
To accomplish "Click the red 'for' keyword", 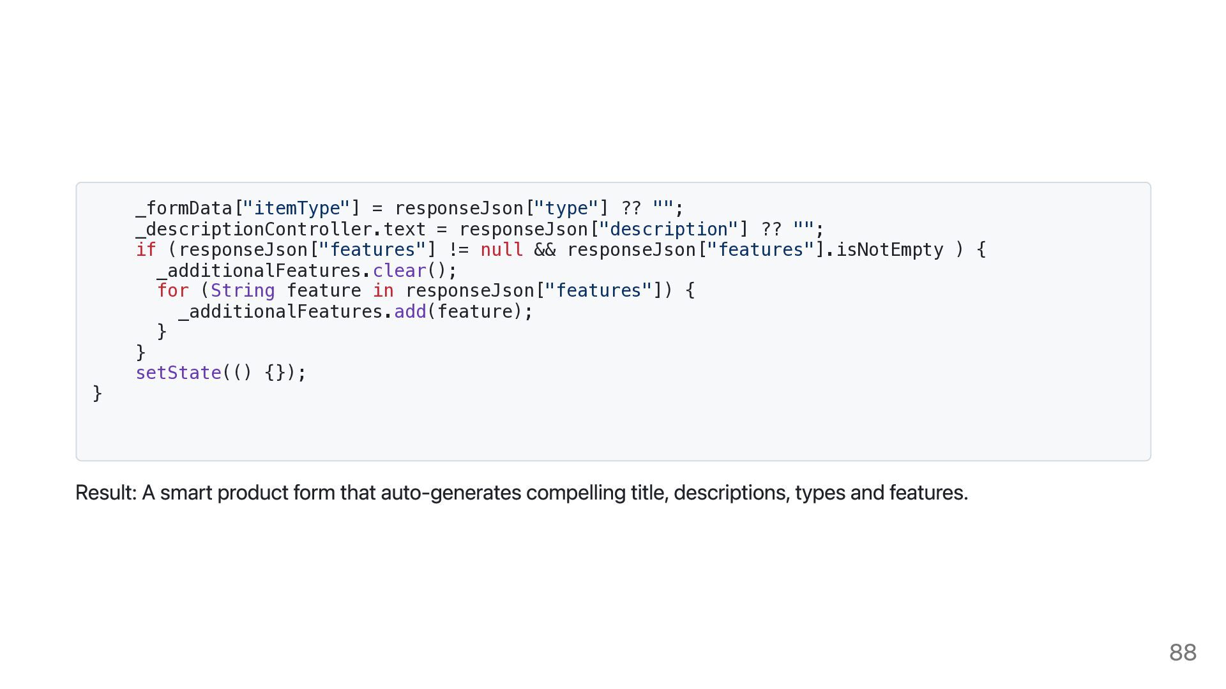I will [x=173, y=290].
